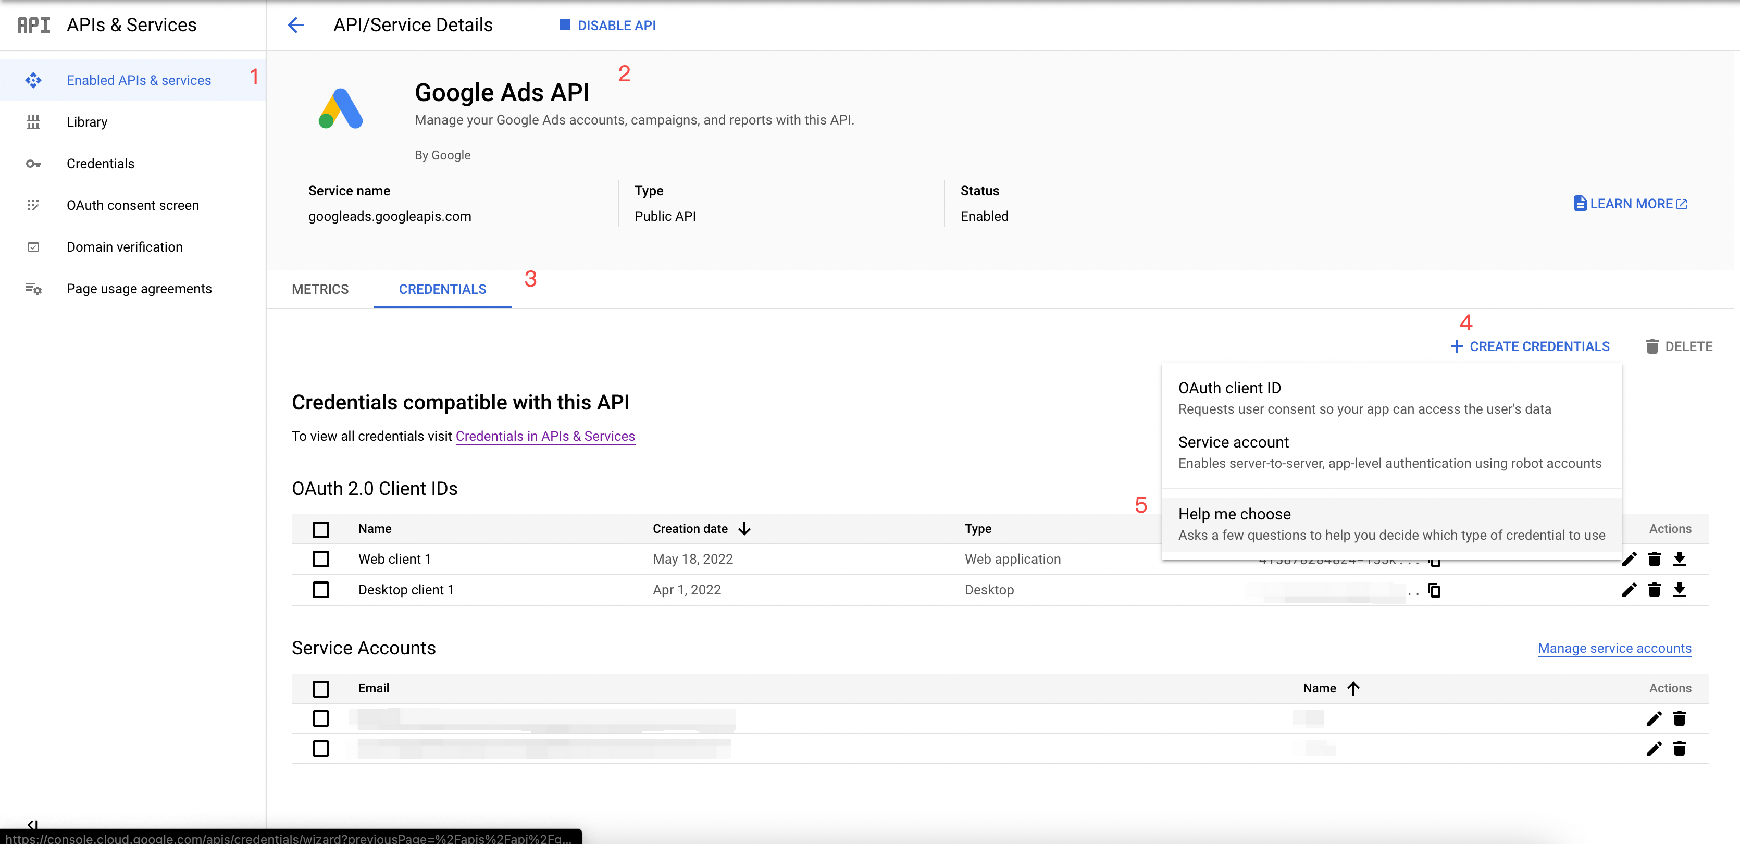This screenshot has height=844, width=1740.
Task: Click the Name column header in OAuth table
Action: pos(375,528)
